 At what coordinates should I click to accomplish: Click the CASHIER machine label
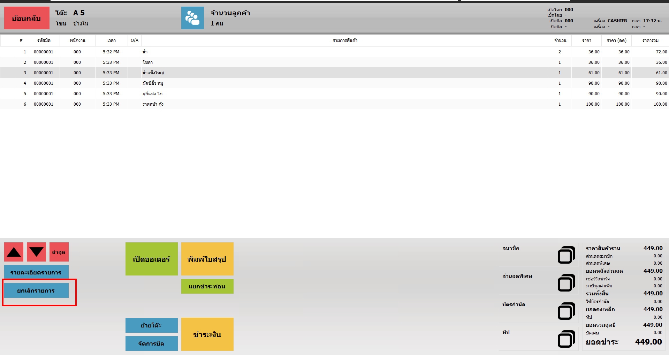point(617,21)
